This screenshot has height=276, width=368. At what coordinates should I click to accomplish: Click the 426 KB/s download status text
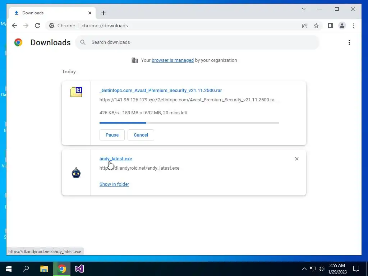pyautogui.click(x=143, y=112)
